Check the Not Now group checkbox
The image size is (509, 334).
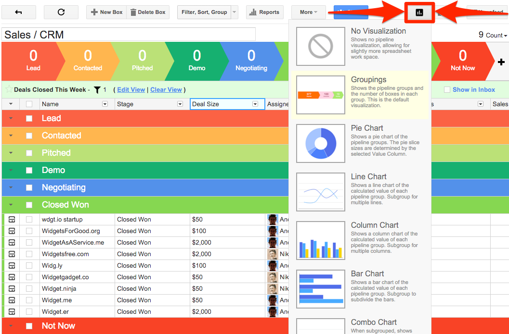tap(29, 326)
